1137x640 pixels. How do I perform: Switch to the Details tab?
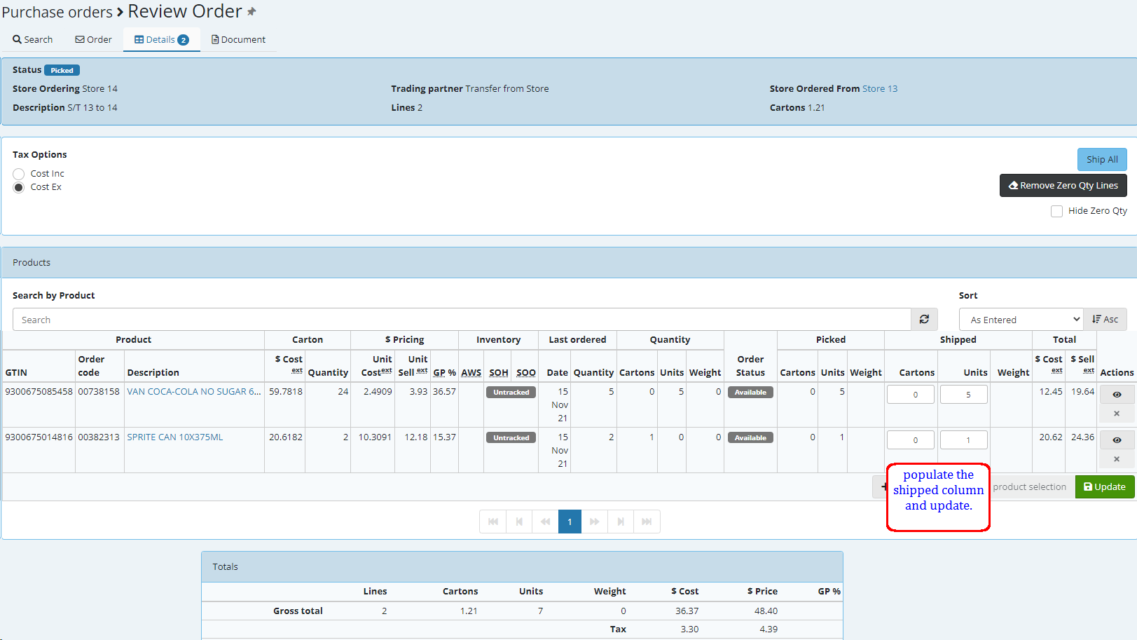[x=162, y=39]
